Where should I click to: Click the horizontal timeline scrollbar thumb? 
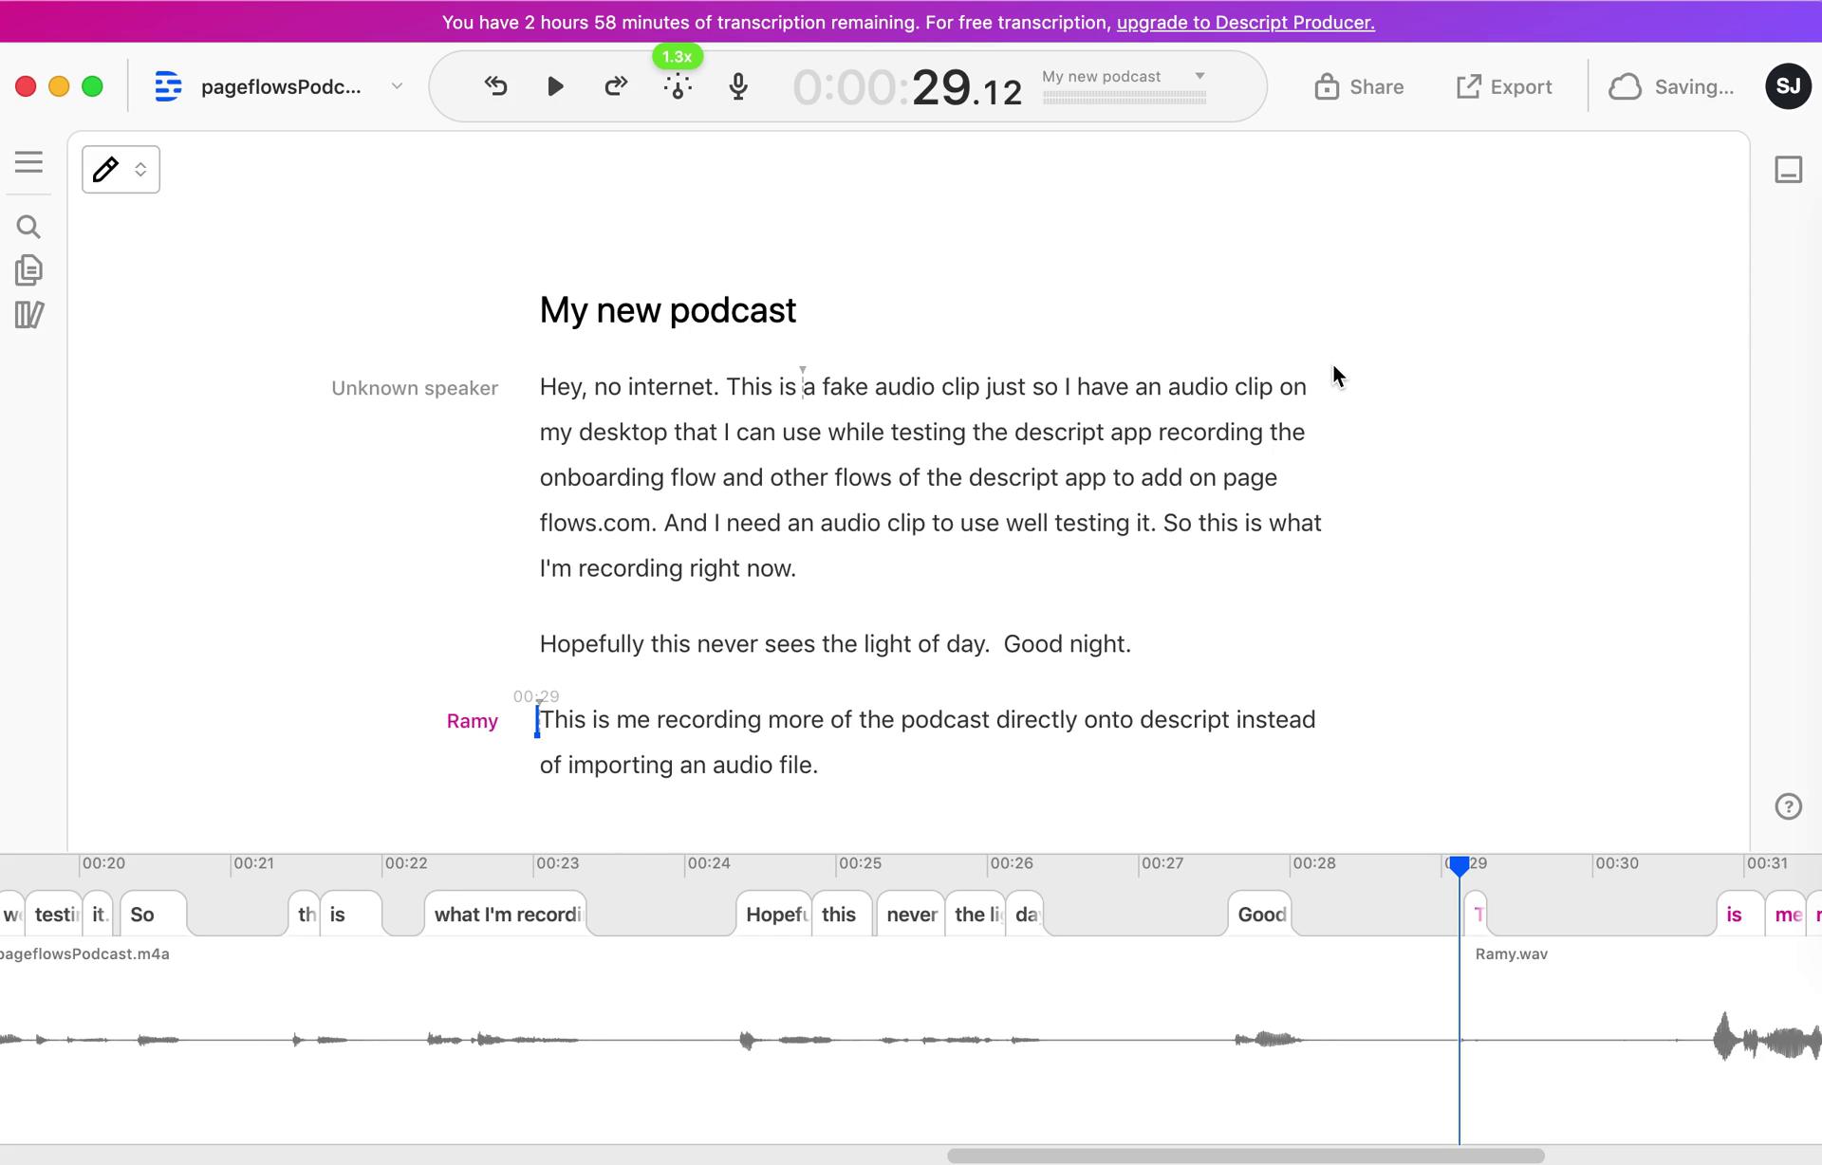(x=1245, y=1156)
